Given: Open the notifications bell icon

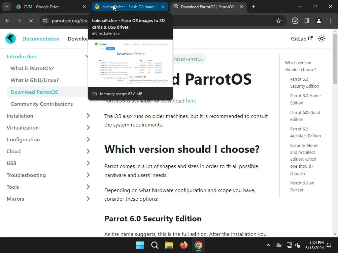Looking at the screenshot, I should pos(329,245).
